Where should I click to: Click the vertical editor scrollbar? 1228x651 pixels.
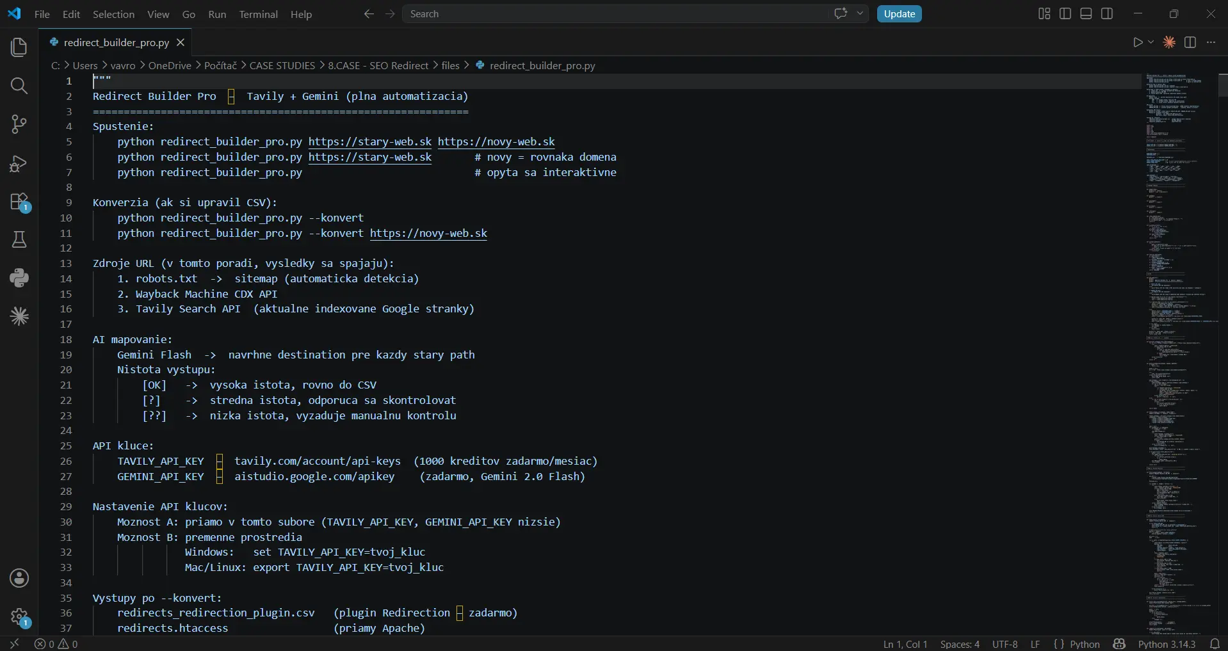1222,85
